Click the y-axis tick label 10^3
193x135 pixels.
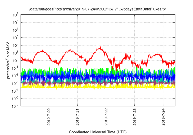[15, 37]
